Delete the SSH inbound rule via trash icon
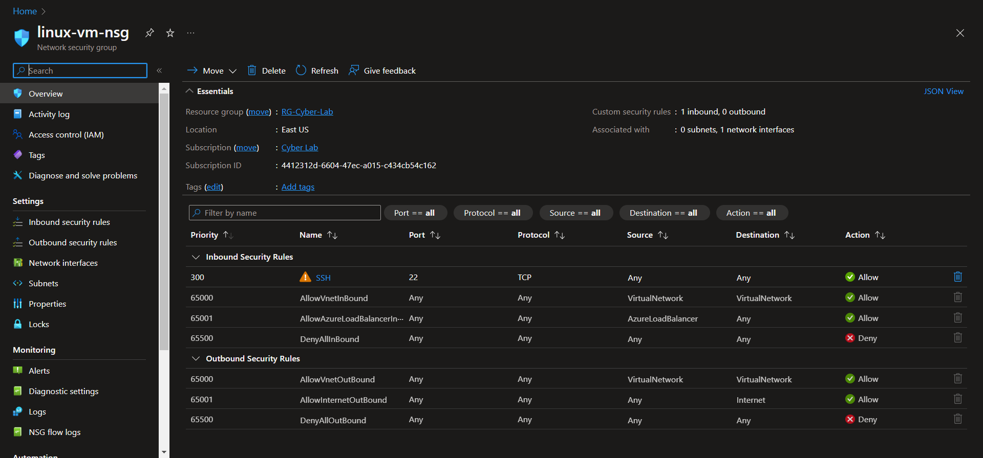The image size is (983, 458). (957, 277)
